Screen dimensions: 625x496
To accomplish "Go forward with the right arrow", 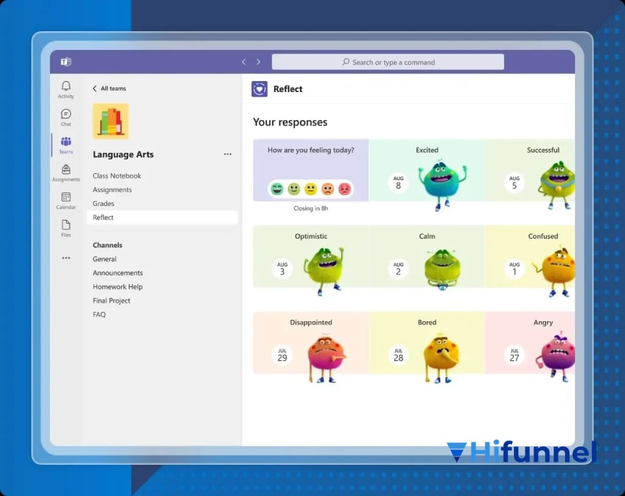I will (259, 62).
